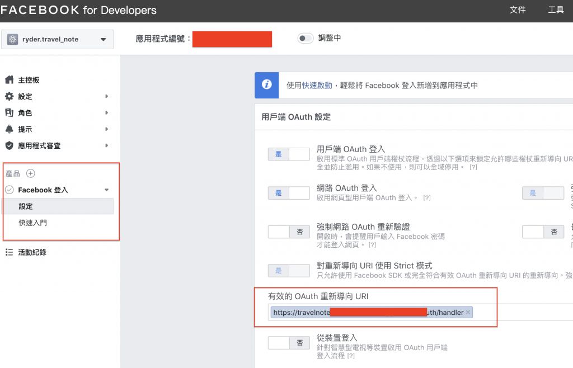Click help [?] for 強制網路 OAuth 重新驗證
Image resolution: width=573 pixels, height=368 pixels.
point(372,245)
